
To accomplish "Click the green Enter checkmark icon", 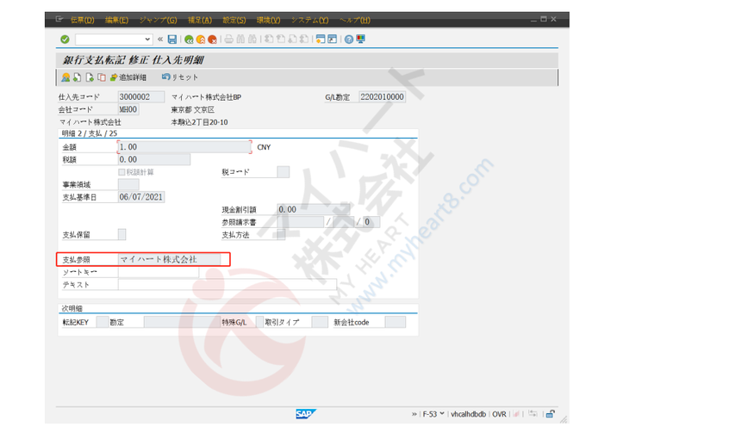I will (x=65, y=40).
